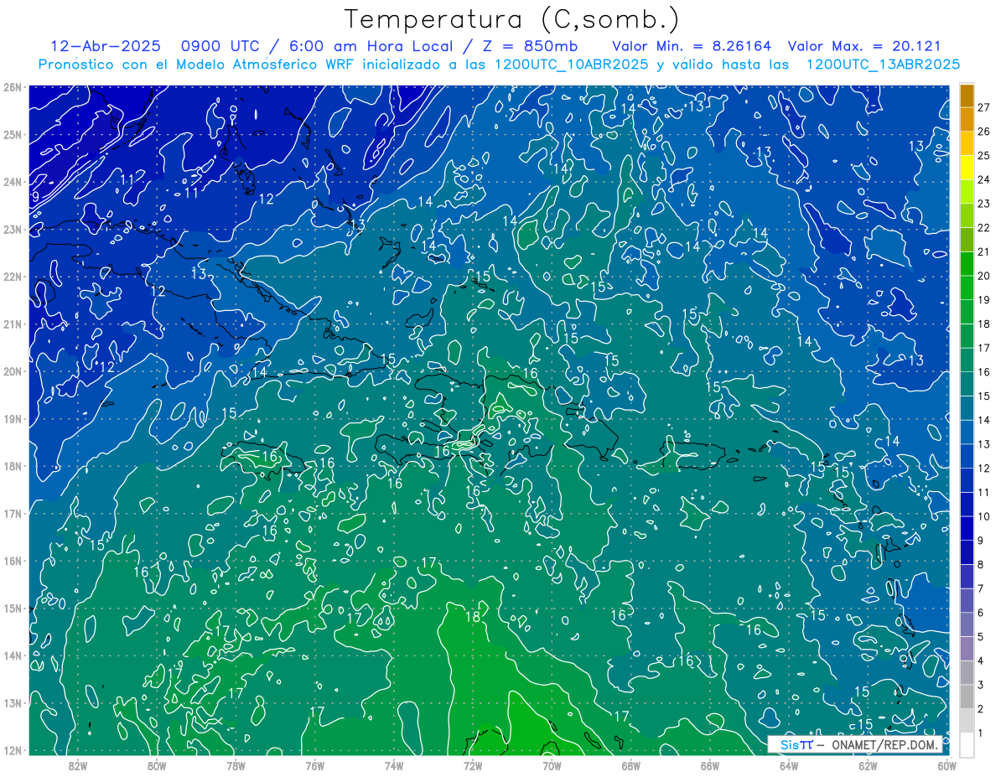This screenshot has height=777, width=1006.
Task: Click the color scale label '3'
Action: [x=981, y=686]
